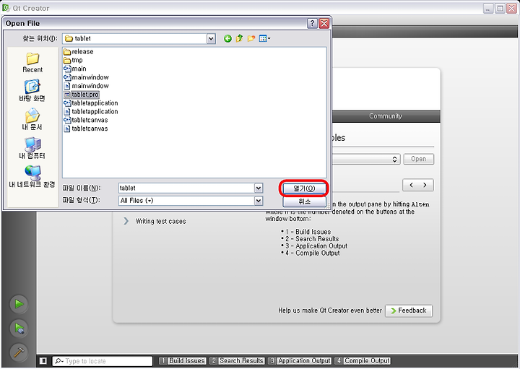Open the 바탕 화면 desktop shortcut
This screenshot has width=520, height=369.
32,90
